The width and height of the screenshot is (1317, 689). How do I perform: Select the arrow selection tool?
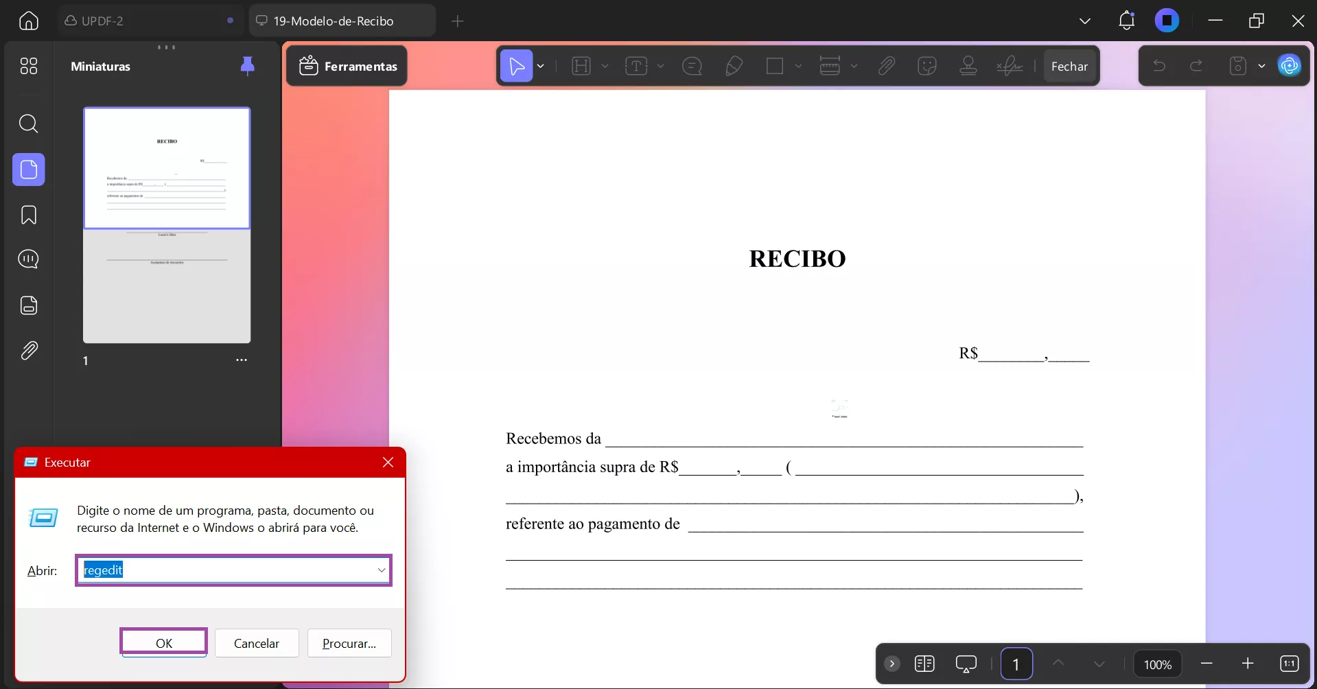click(517, 65)
